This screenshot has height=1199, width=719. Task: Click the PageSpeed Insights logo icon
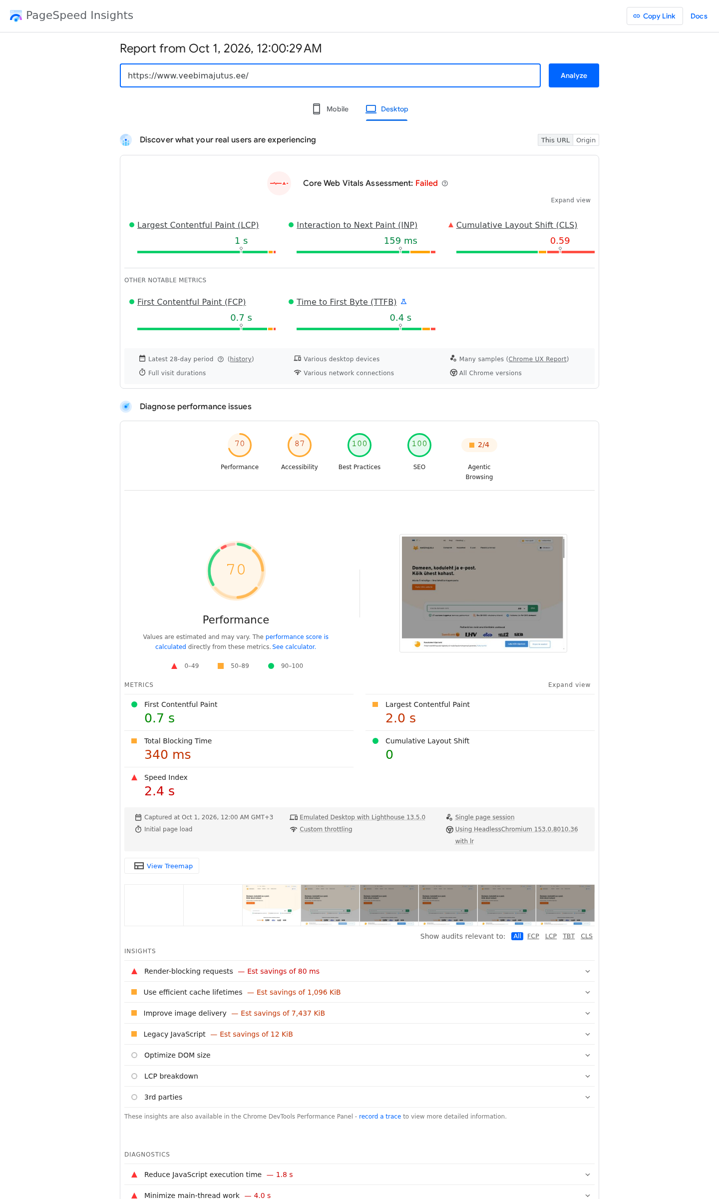(x=16, y=16)
